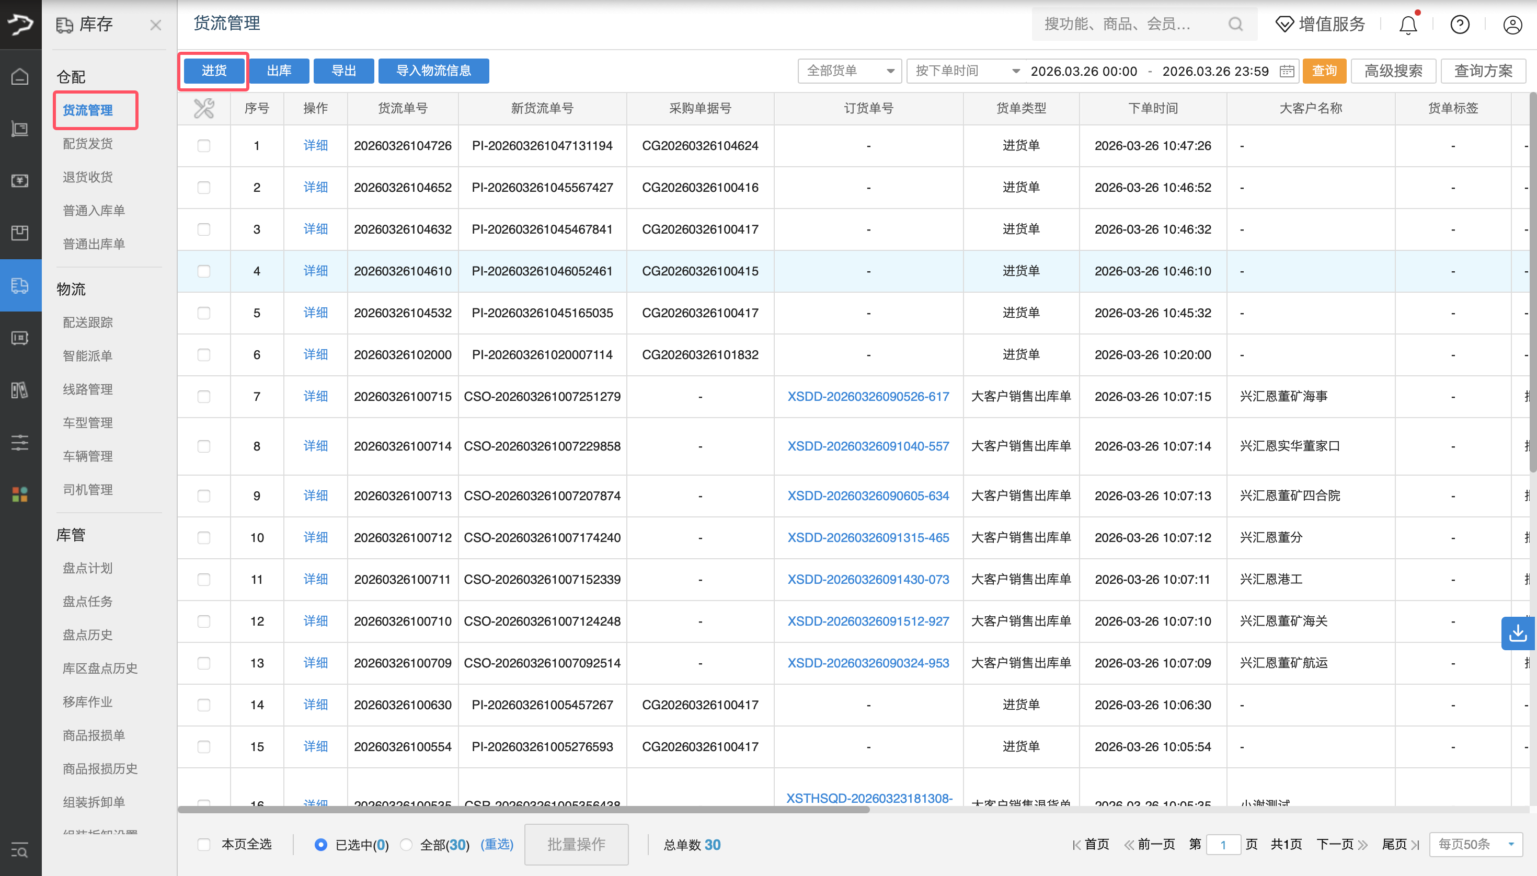Select 配货发货 in the sidebar menu
Screen dimensions: 1537x876
[88, 143]
